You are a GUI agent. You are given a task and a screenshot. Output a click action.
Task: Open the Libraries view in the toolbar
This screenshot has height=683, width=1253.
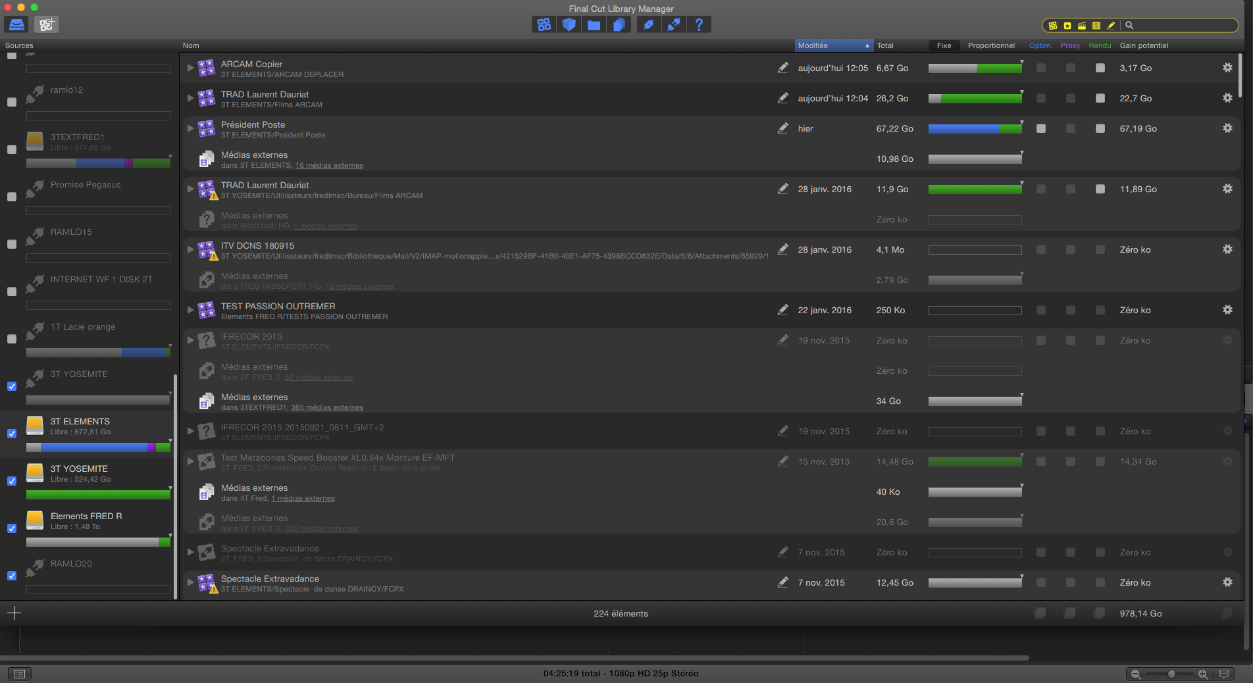pos(544,24)
